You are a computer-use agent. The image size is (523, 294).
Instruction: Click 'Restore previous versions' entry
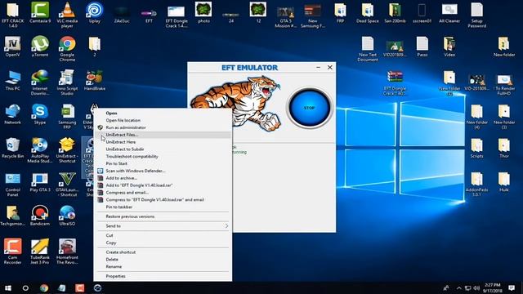tap(130, 216)
